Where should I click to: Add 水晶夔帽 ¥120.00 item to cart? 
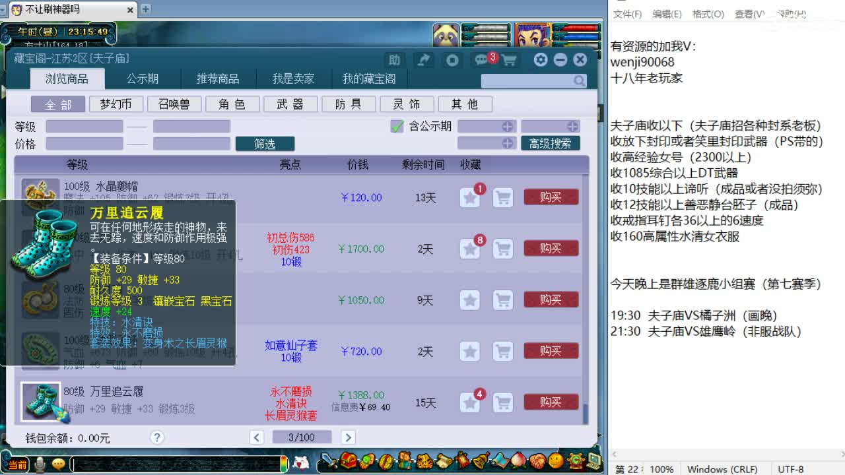point(503,197)
